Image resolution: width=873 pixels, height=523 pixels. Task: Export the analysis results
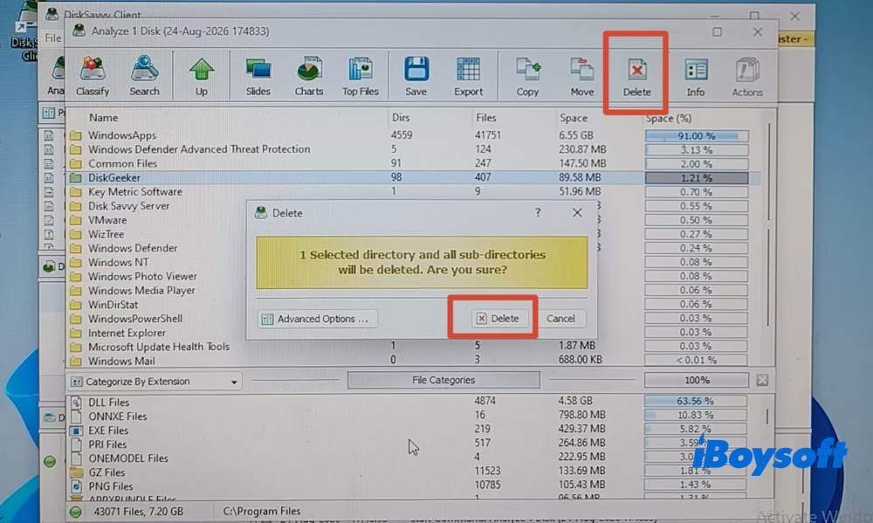click(468, 76)
